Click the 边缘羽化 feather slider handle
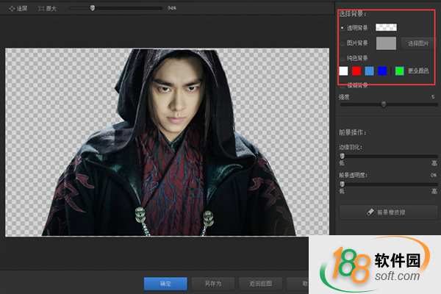The image size is (441, 294). [x=342, y=156]
